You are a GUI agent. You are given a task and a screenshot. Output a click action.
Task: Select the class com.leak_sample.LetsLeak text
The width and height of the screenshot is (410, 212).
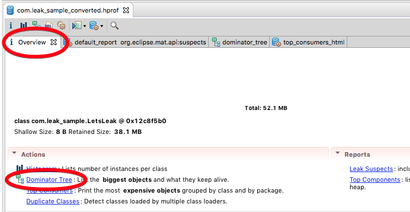(90, 121)
